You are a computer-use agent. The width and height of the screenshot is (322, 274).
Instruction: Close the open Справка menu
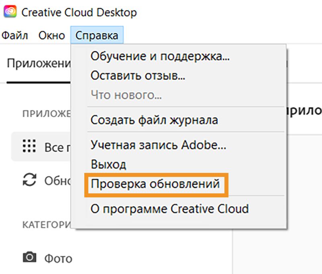tap(97, 36)
